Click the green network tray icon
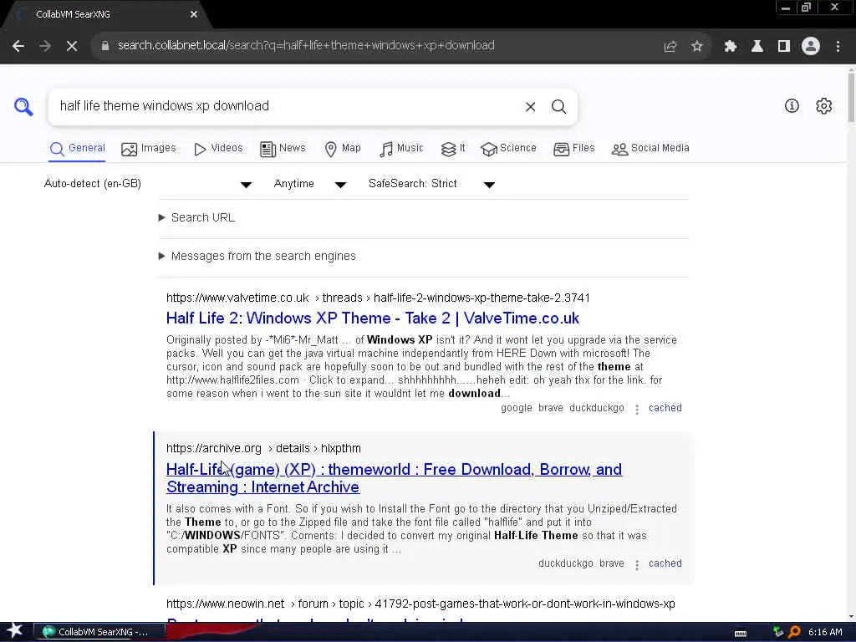The width and height of the screenshot is (856, 642). pos(778,632)
